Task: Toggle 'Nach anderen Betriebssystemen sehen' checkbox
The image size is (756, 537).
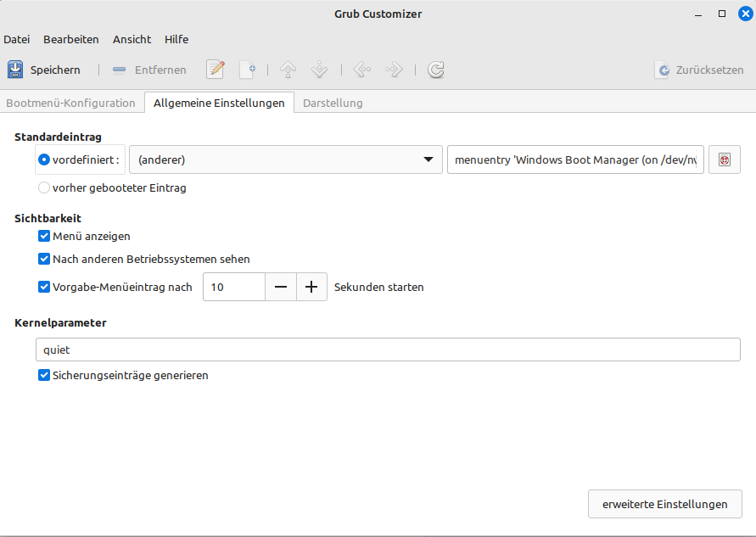Action: [44, 259]
